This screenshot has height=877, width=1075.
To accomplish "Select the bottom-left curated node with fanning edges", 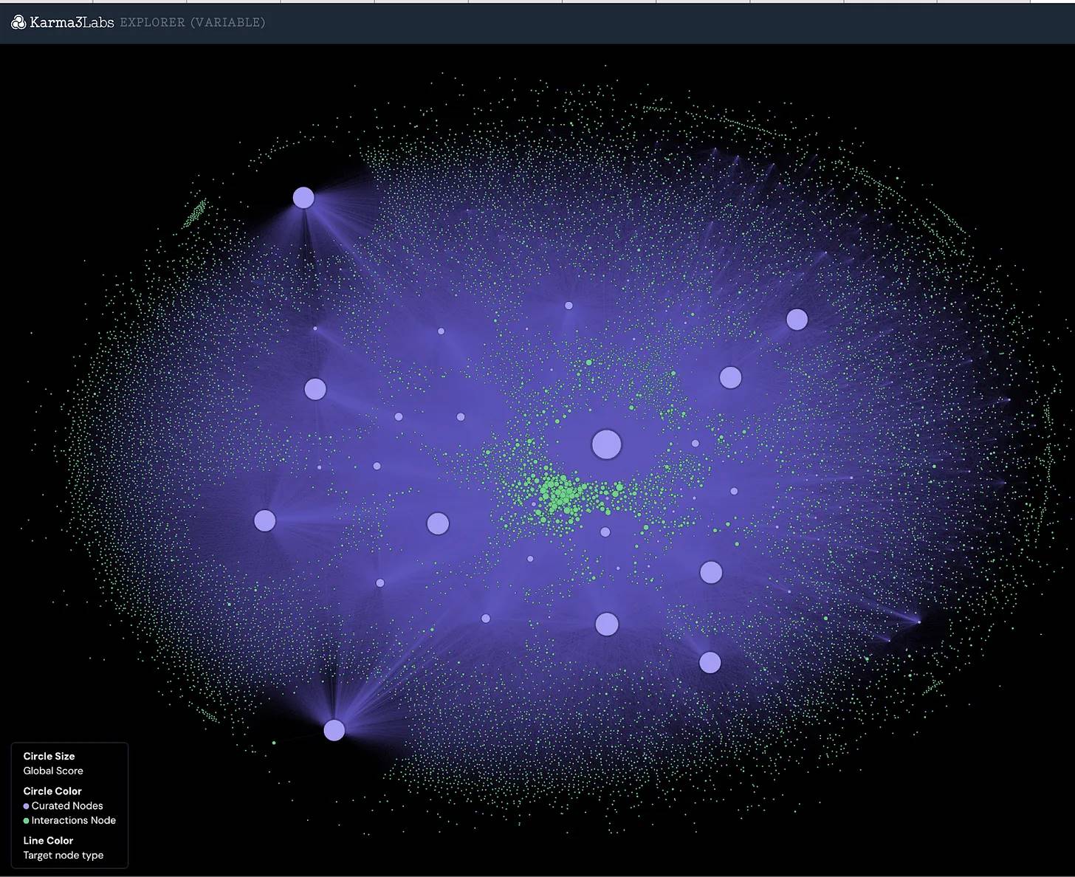I will pos(334,730).
